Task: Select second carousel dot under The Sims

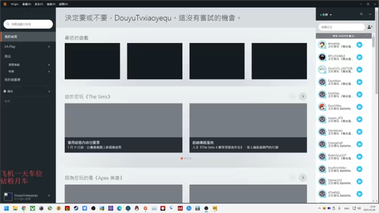Action: [x=185, y=159]
